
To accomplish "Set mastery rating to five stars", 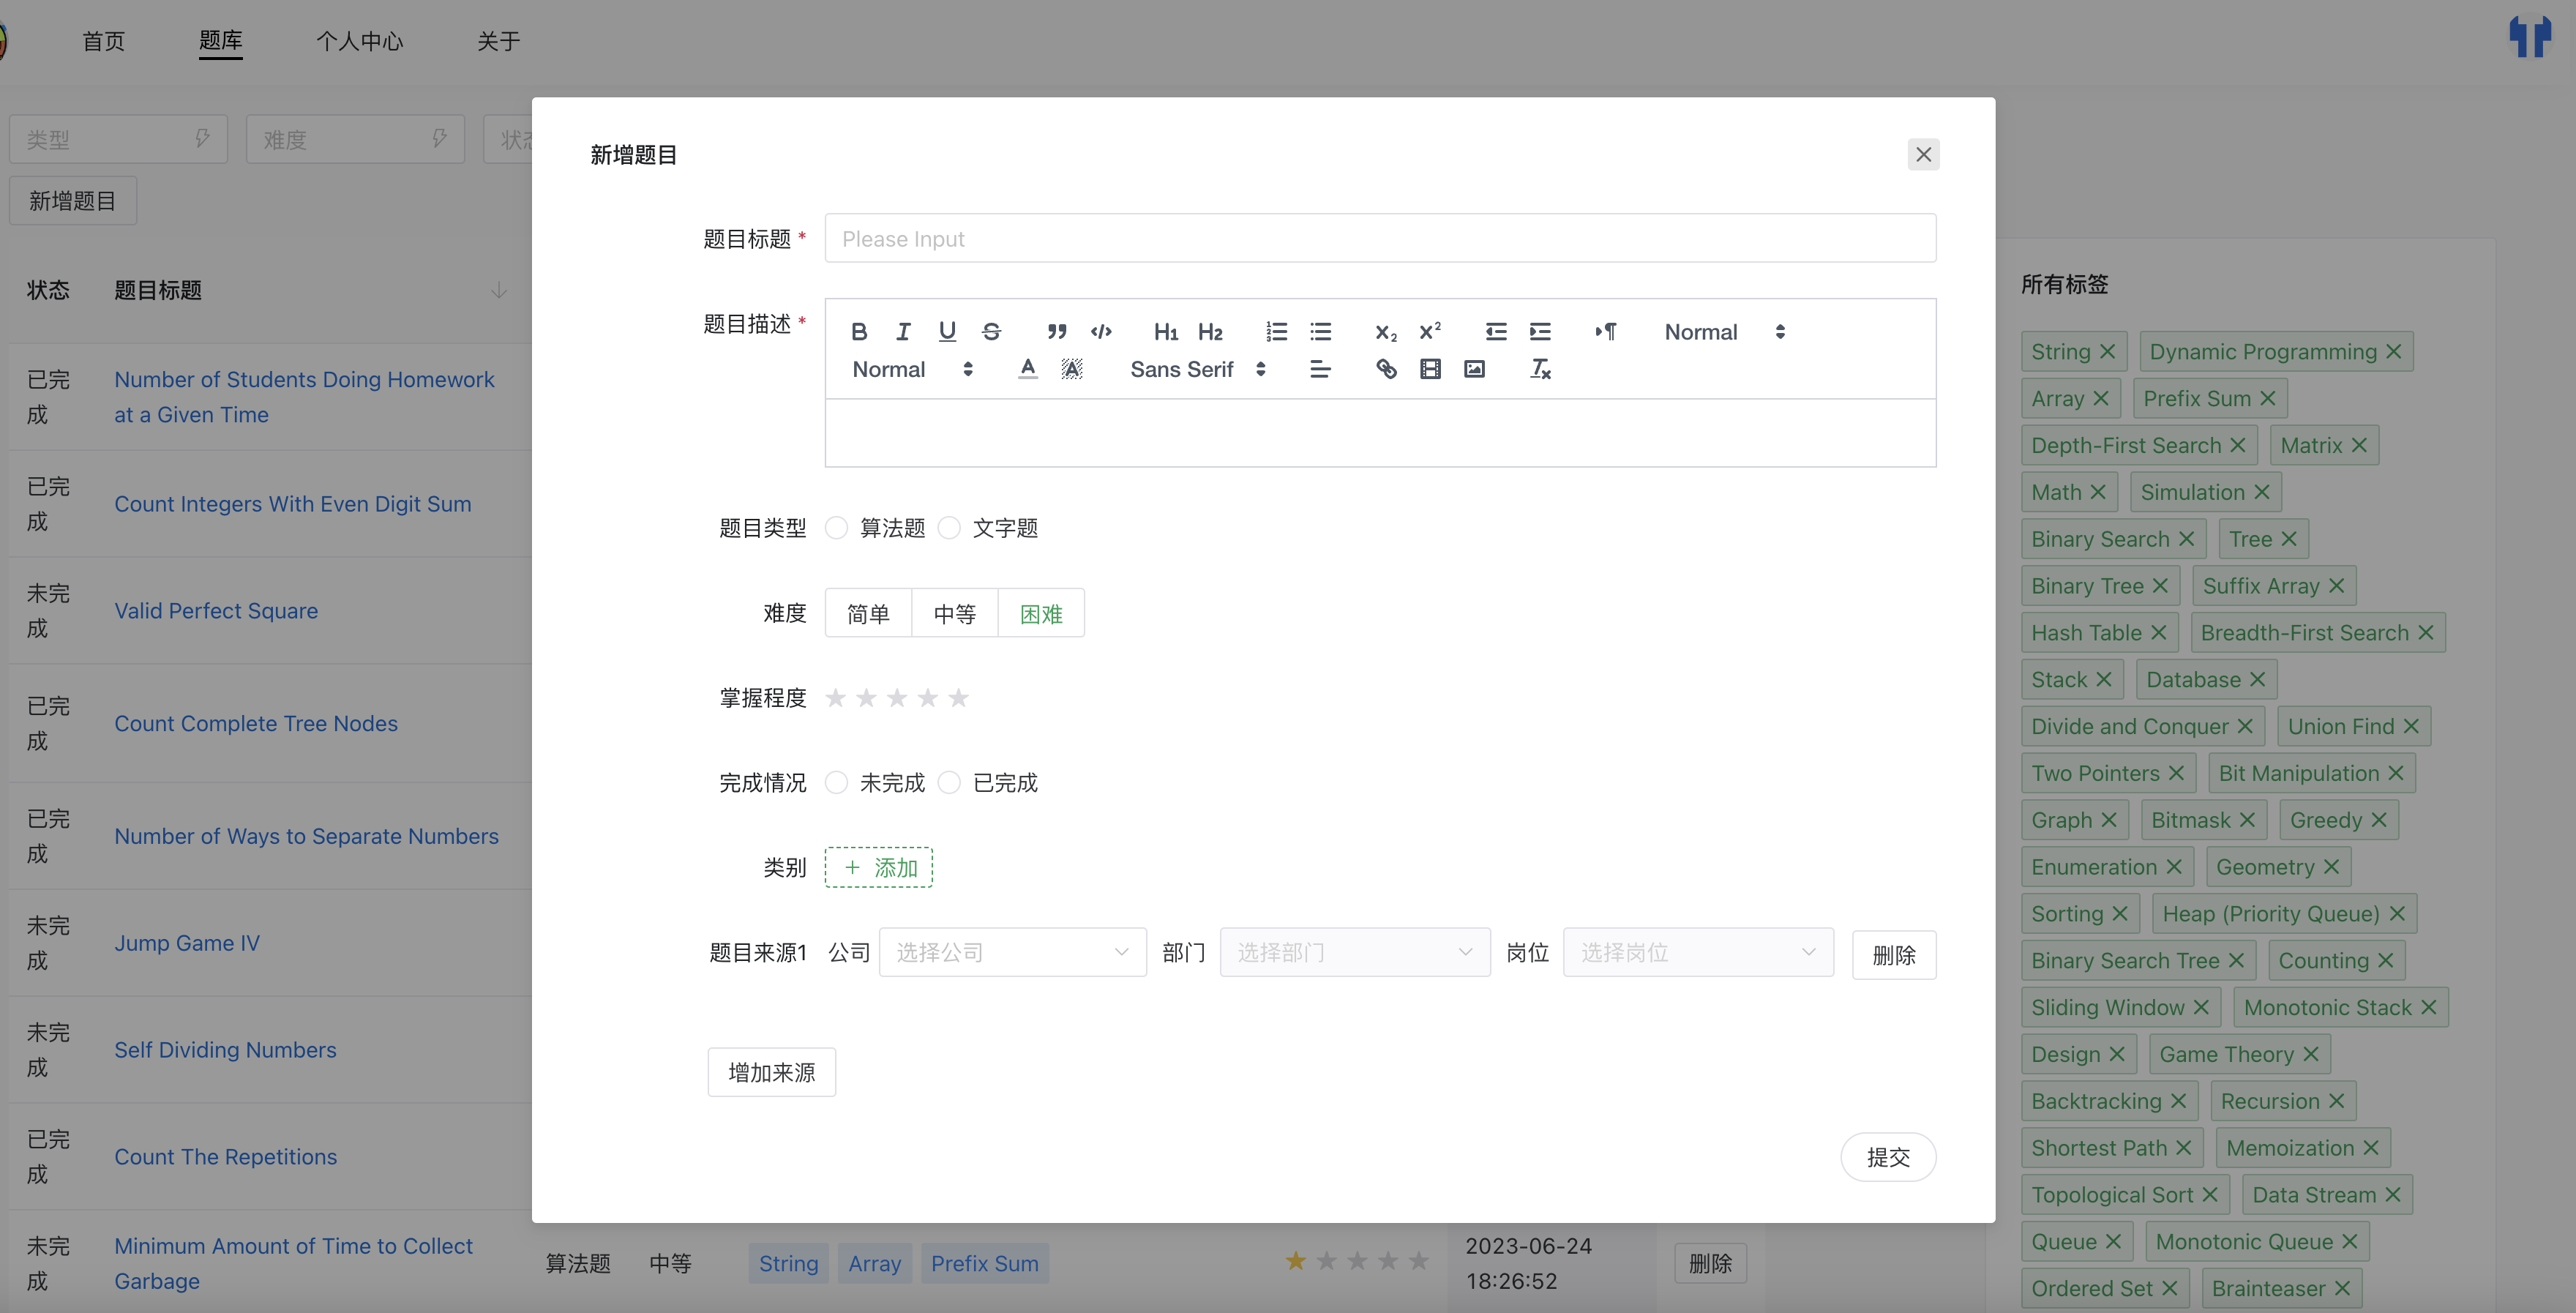I will point(958,697).
